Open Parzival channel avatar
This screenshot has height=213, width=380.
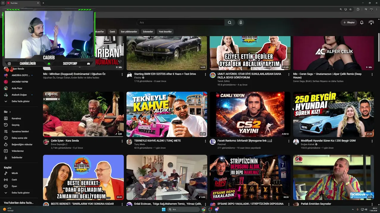point(213,142)
